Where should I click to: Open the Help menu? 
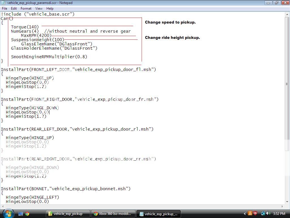(x=50, y=9)
